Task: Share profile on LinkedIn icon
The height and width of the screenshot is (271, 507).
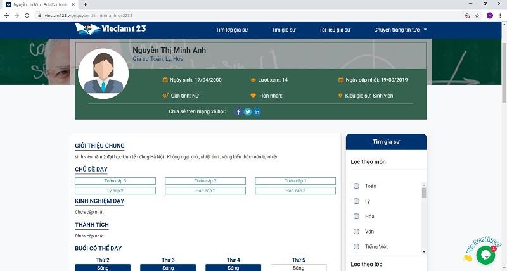Action: click(x=257, y=112)
